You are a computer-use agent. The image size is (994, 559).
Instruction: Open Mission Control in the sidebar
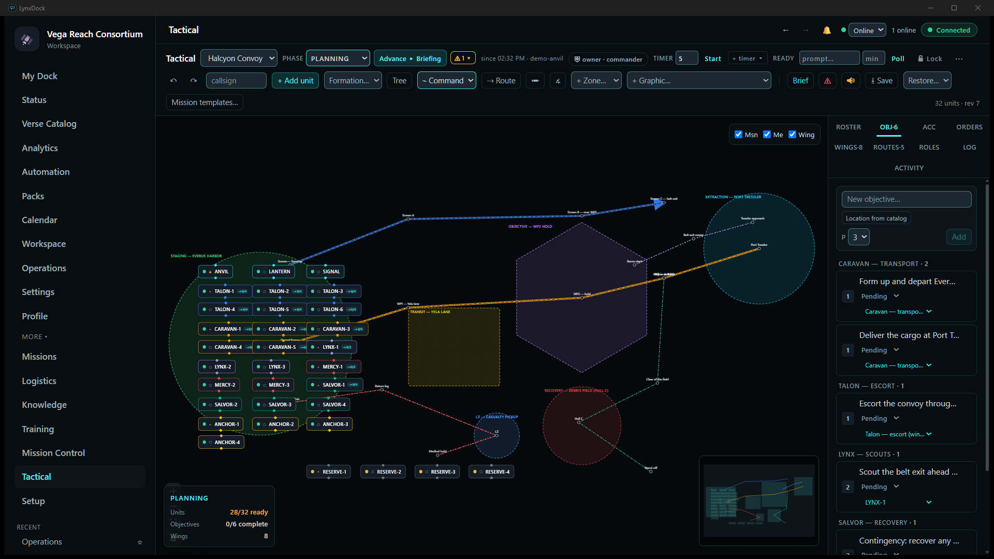coord(53,453)
